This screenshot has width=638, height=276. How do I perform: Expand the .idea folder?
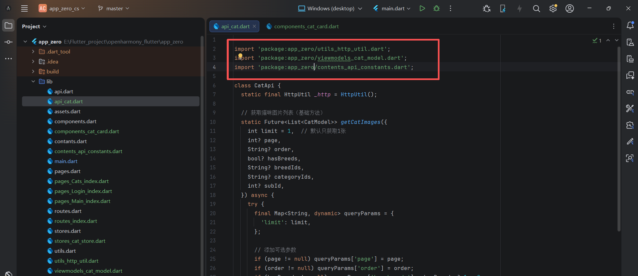pyautogui.click(x=33, y=61)
